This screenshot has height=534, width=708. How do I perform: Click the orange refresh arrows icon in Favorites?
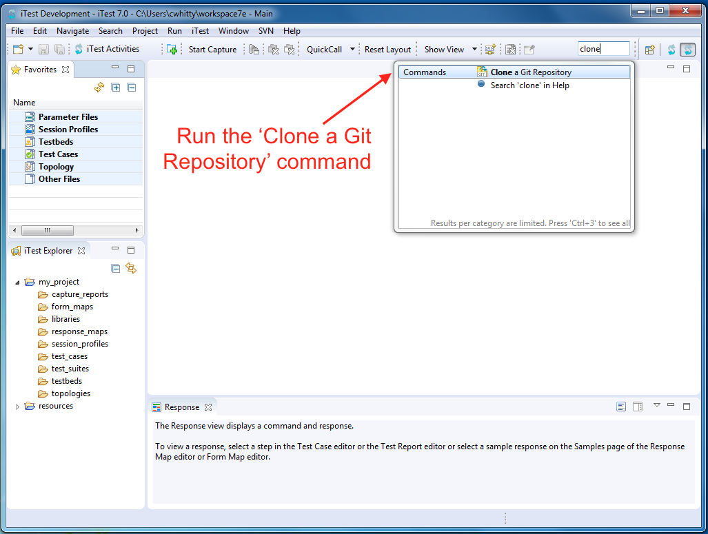99,87
